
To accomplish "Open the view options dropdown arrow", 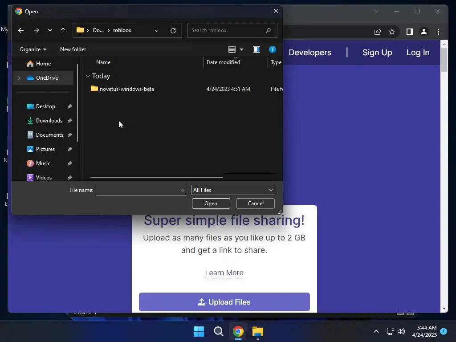I will click(241, 49).
